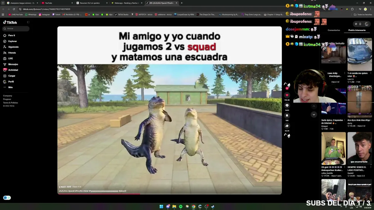Viewport: 374px width, 210px height.
Task: Open the browser extensions puzzle icon
Action: coord(352,9)
